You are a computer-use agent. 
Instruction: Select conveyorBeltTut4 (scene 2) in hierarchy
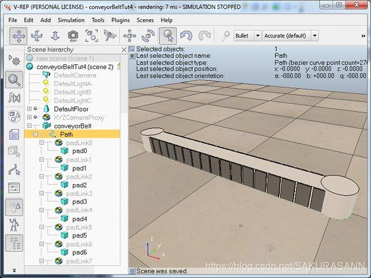point(75,67)
